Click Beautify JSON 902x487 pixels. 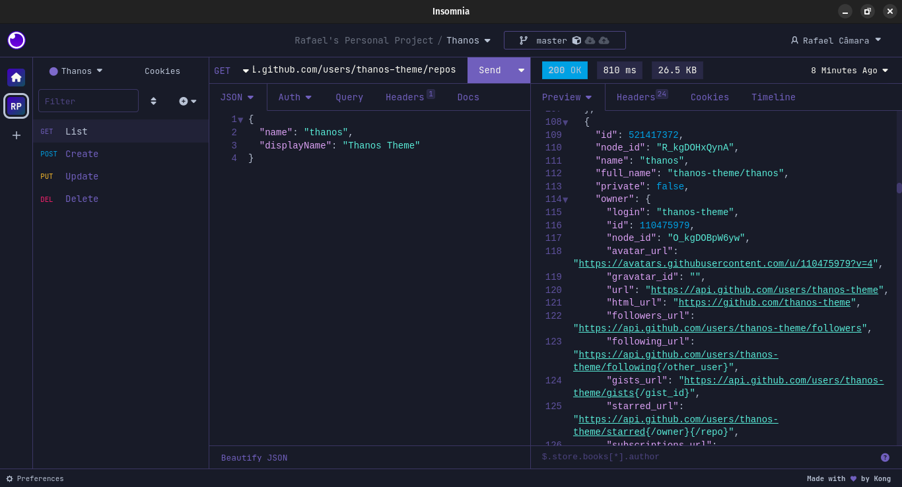254,458
